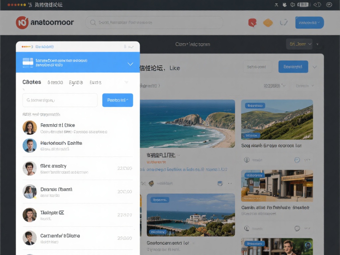340x255 pixels.
Task: Click the battery icon in system bar
Action: 304,5
